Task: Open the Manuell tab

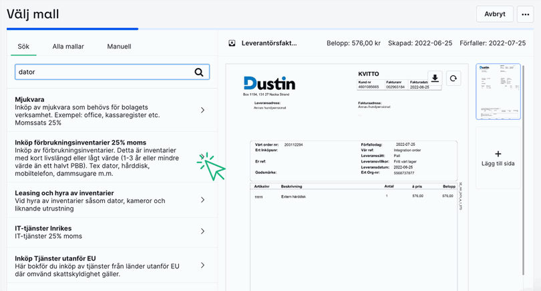Action: [119, 47]
